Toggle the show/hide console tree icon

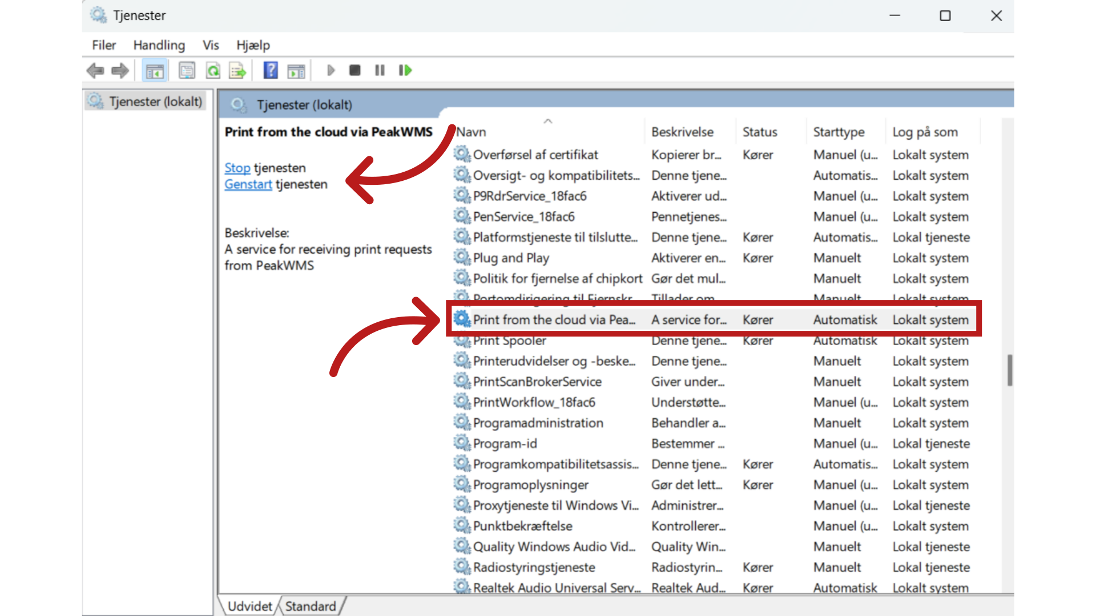[x=155, y=71]
